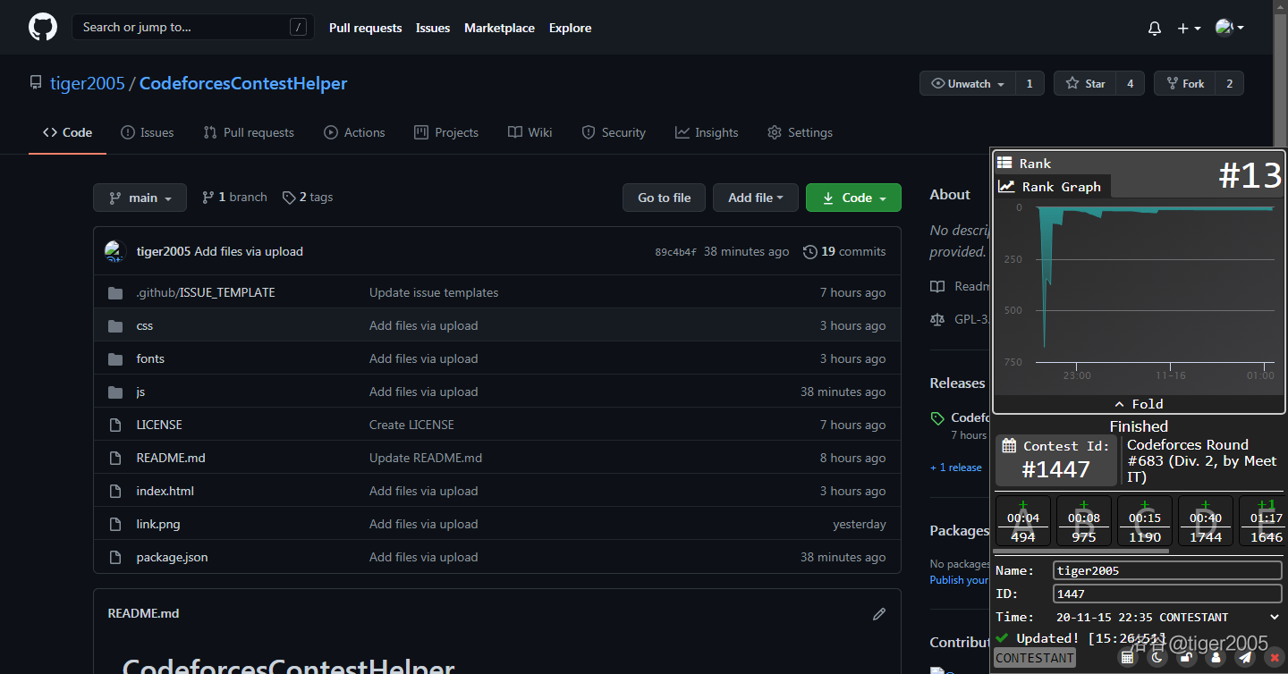Viewport: 1288px width, 674px height.
Task: Click the Name input field with tiger2005
Action: 1167,570
